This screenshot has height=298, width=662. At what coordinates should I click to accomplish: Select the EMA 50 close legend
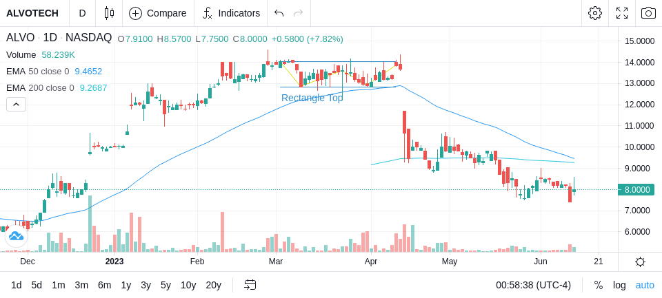pos(37,72)
